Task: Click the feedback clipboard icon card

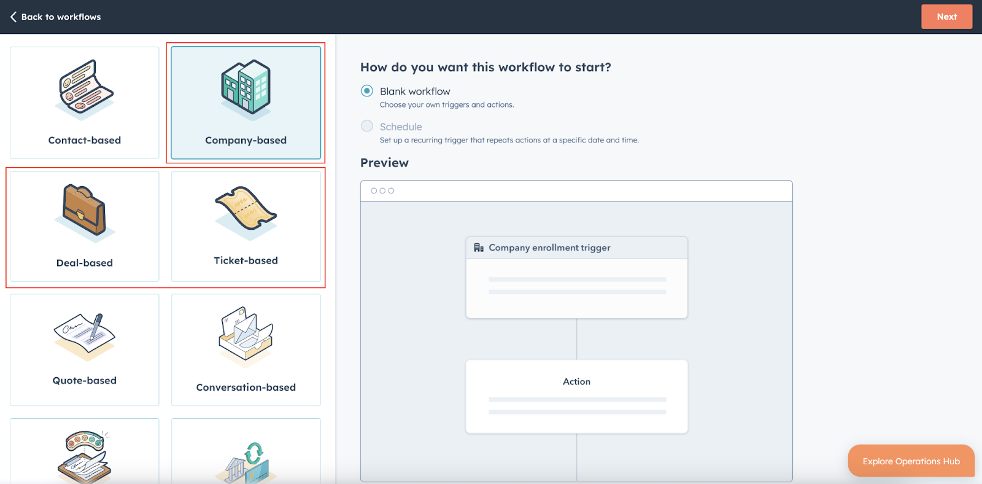Action: tap(85, 451)
